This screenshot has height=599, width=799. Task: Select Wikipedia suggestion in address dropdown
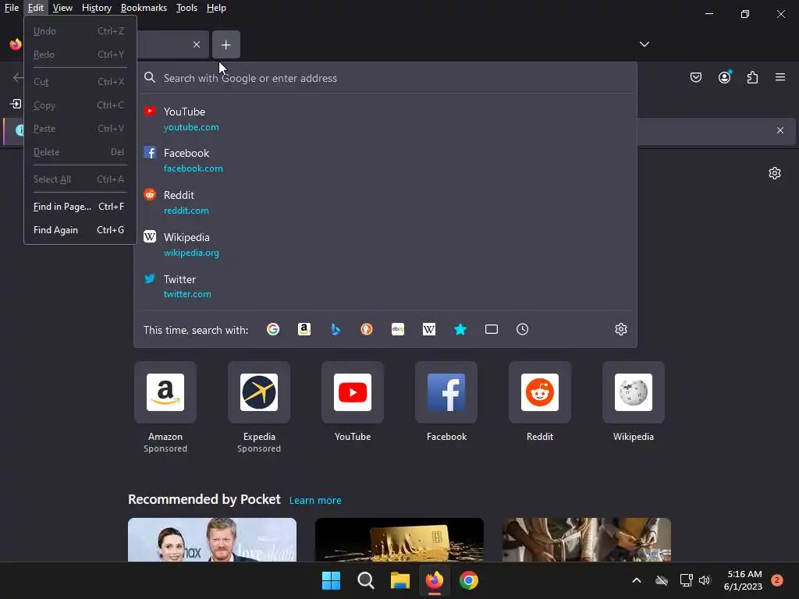385,244
